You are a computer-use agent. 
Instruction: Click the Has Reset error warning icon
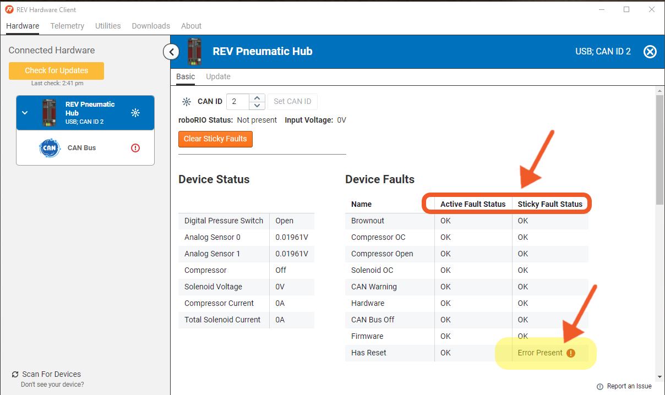(x=571, y=353)
